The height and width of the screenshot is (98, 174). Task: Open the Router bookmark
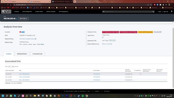coord(36,8)
